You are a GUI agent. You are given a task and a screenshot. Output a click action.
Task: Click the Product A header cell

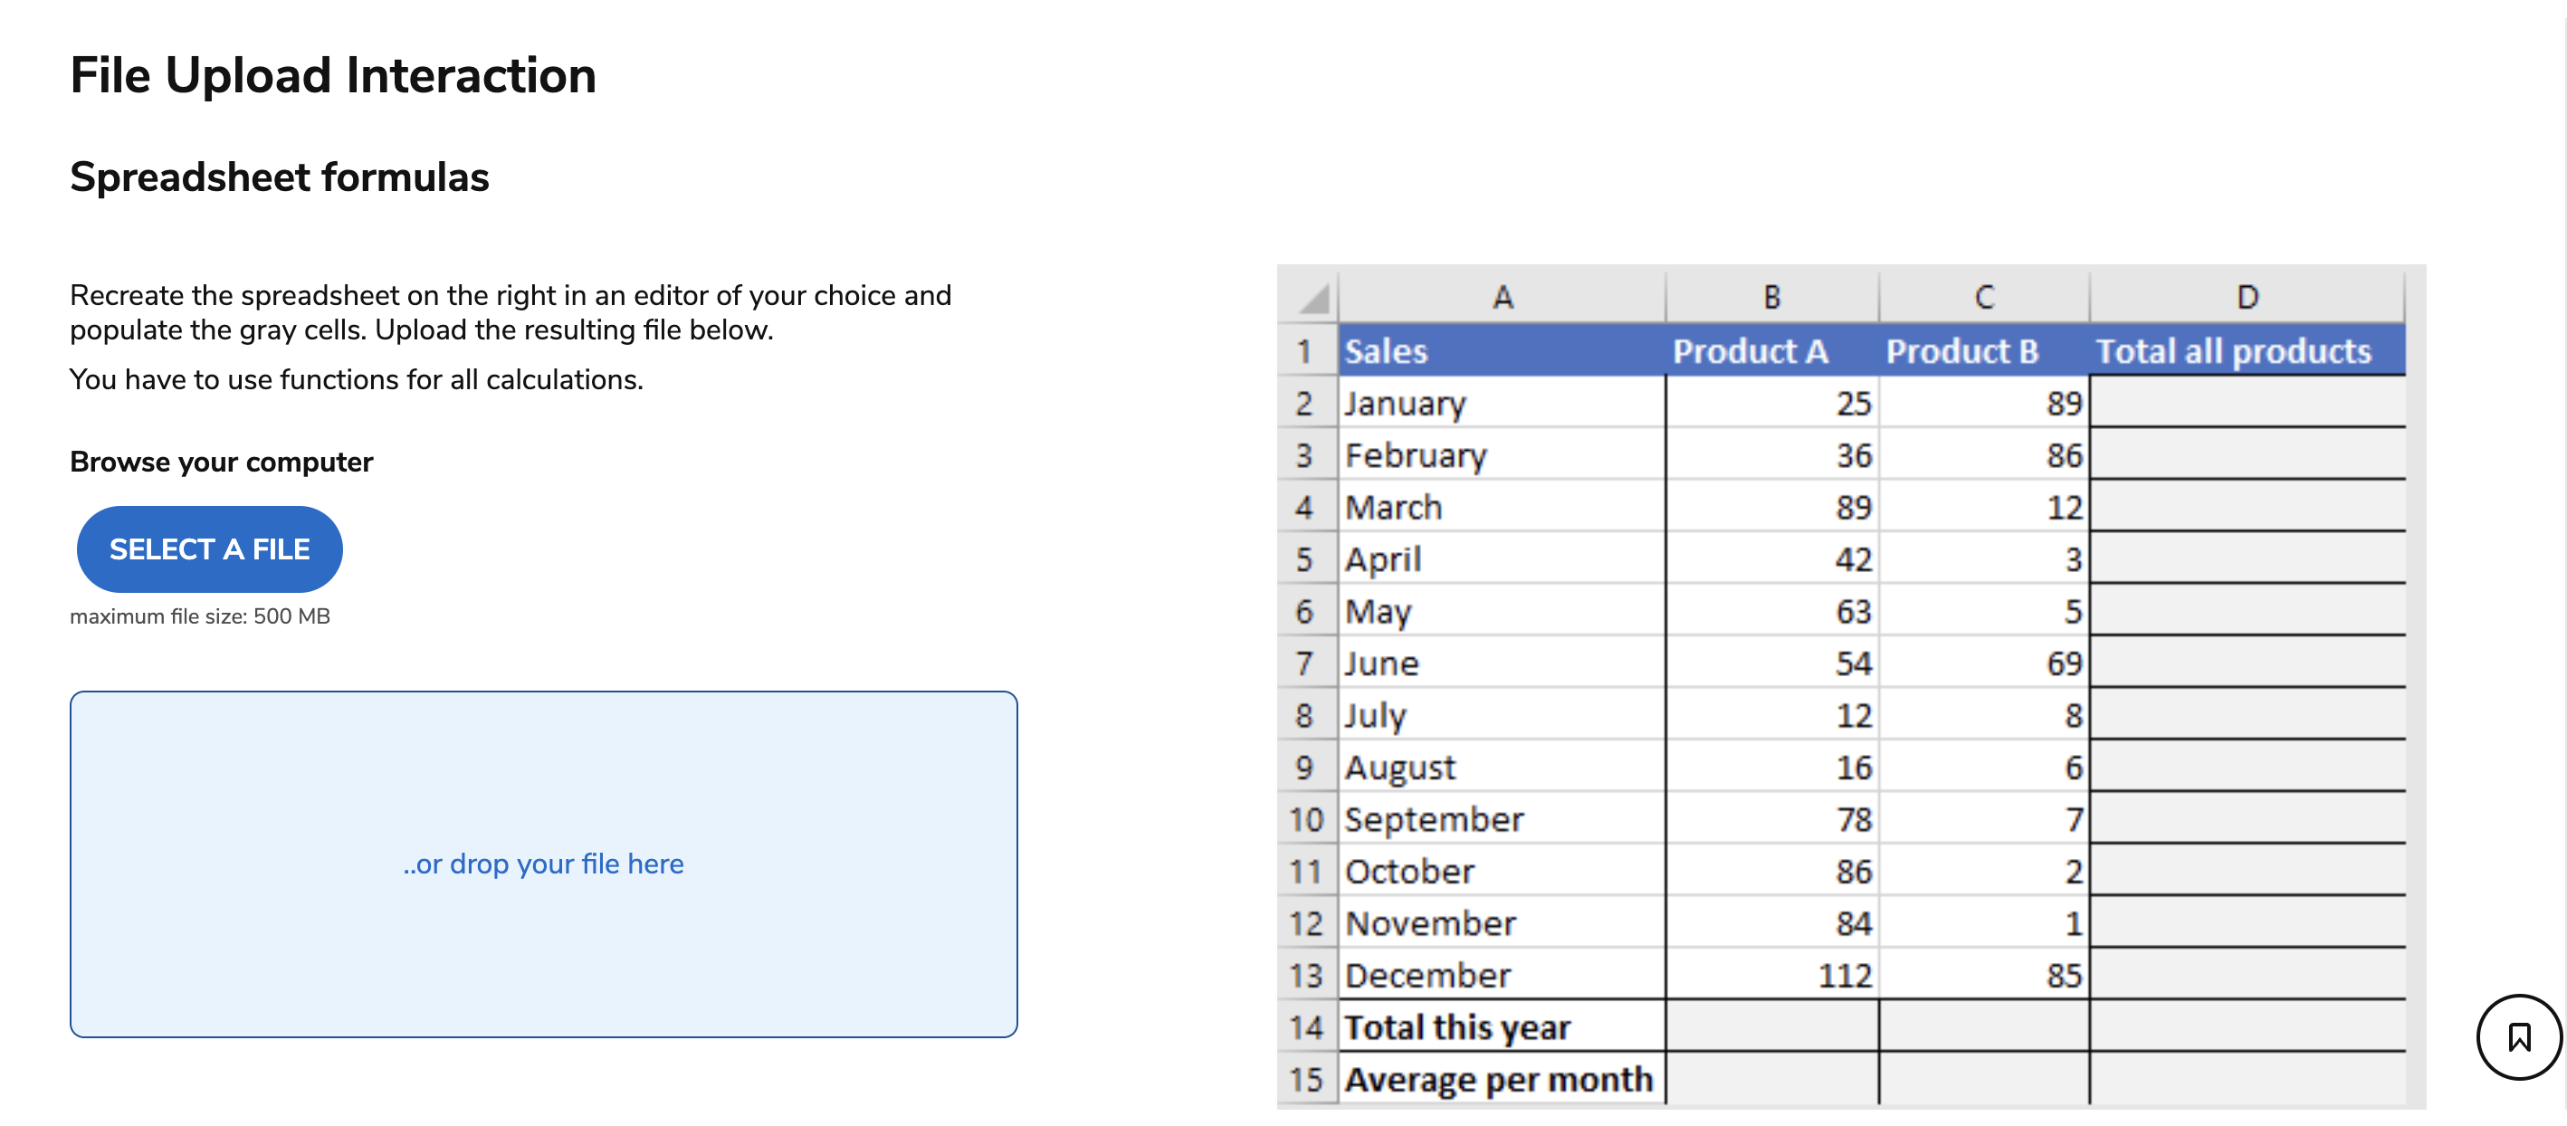[1751, 351]
